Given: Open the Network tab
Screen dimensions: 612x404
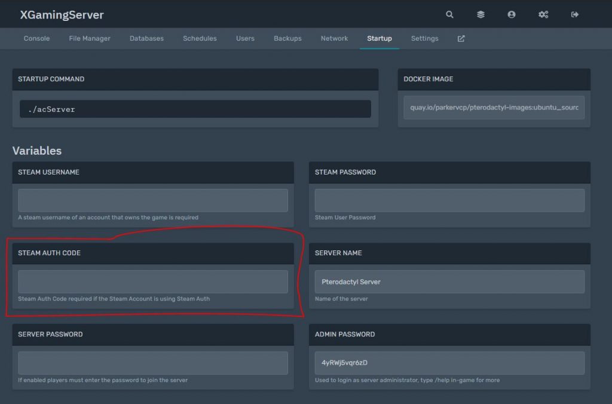Looking at the screenshot, I should [x=334, y=38].
